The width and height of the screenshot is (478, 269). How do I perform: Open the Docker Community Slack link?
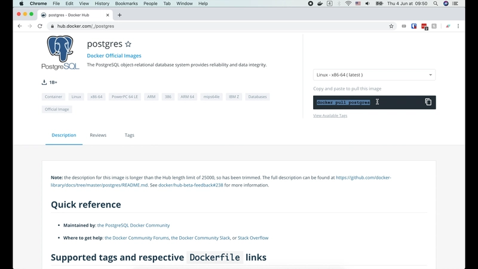(x=200, y=238)
